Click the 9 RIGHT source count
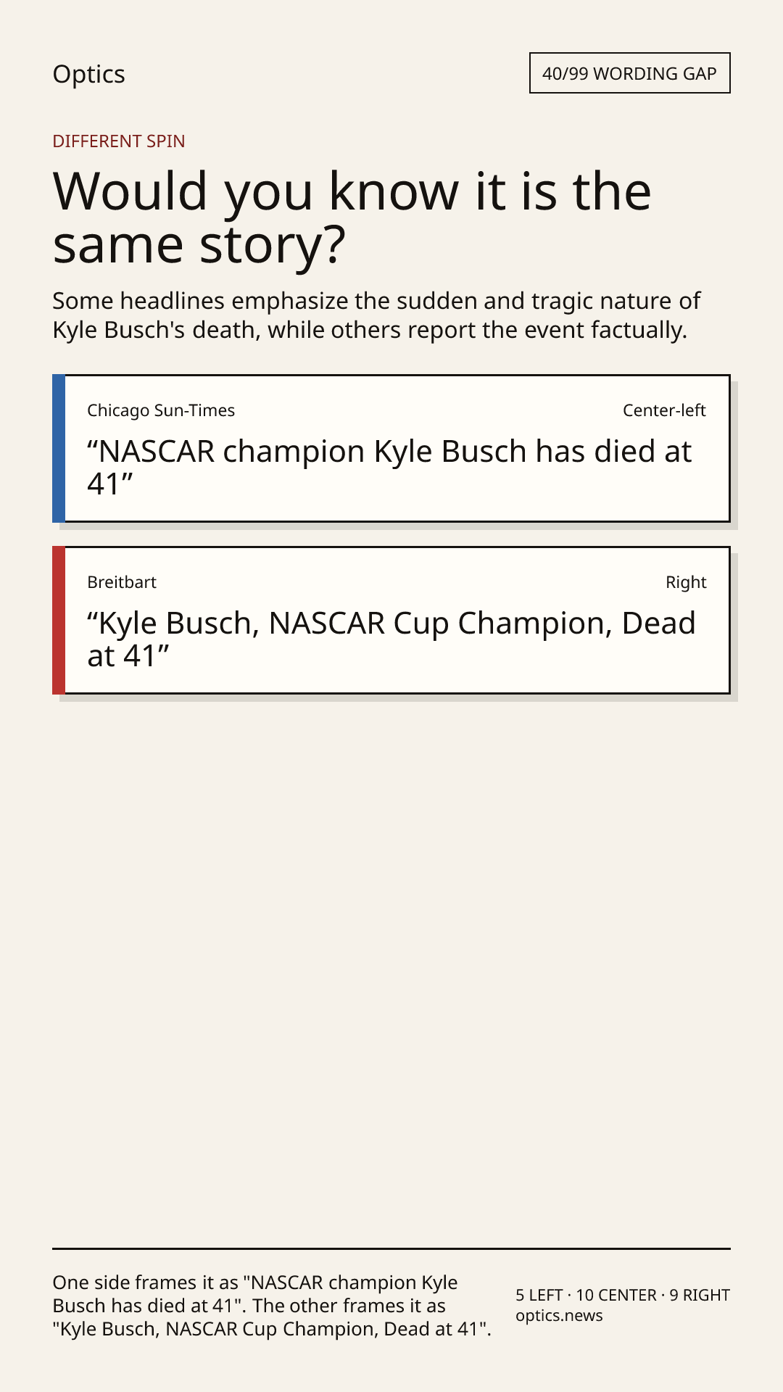 click(700, 1295)
